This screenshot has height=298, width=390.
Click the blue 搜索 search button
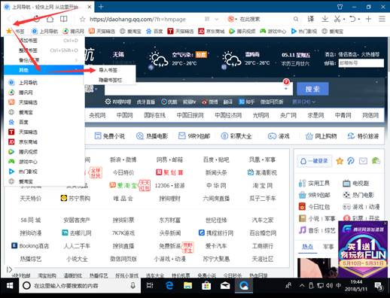(x=312, y=89)
